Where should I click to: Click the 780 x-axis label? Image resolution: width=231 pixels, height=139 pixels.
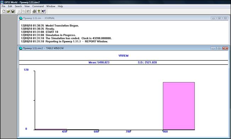[128, 132]
